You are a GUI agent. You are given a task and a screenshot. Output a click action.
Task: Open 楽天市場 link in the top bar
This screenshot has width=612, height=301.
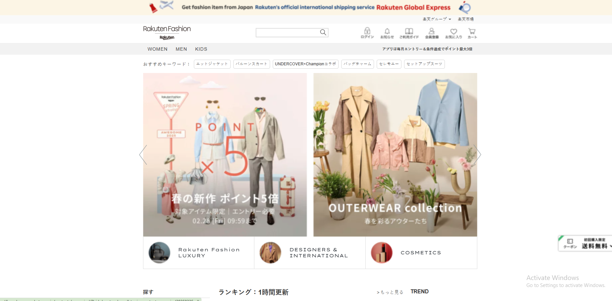[466, 19]
